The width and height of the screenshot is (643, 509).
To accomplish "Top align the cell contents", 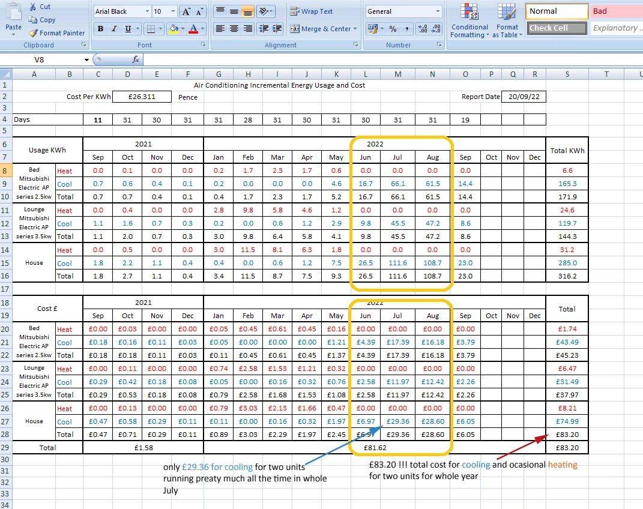I will tap(220, 11).
